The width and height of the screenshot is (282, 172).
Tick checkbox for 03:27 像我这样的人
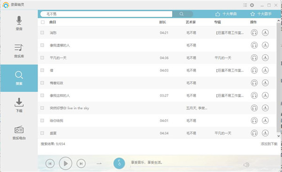(42, 95)
